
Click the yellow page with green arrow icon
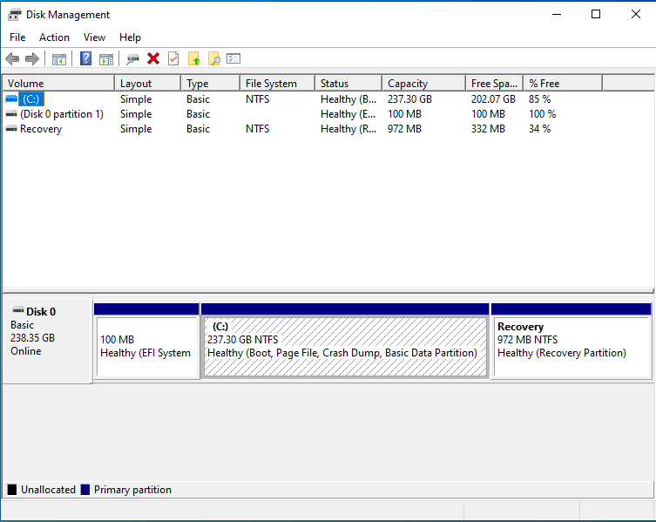point(193,58)
